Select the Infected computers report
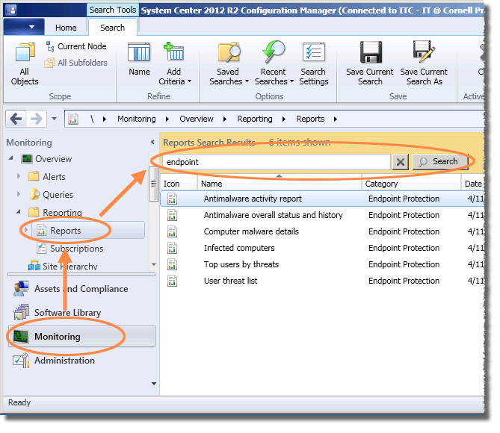Screen dimensions: 500x433 pyautogui.click(x=322, y=248)
